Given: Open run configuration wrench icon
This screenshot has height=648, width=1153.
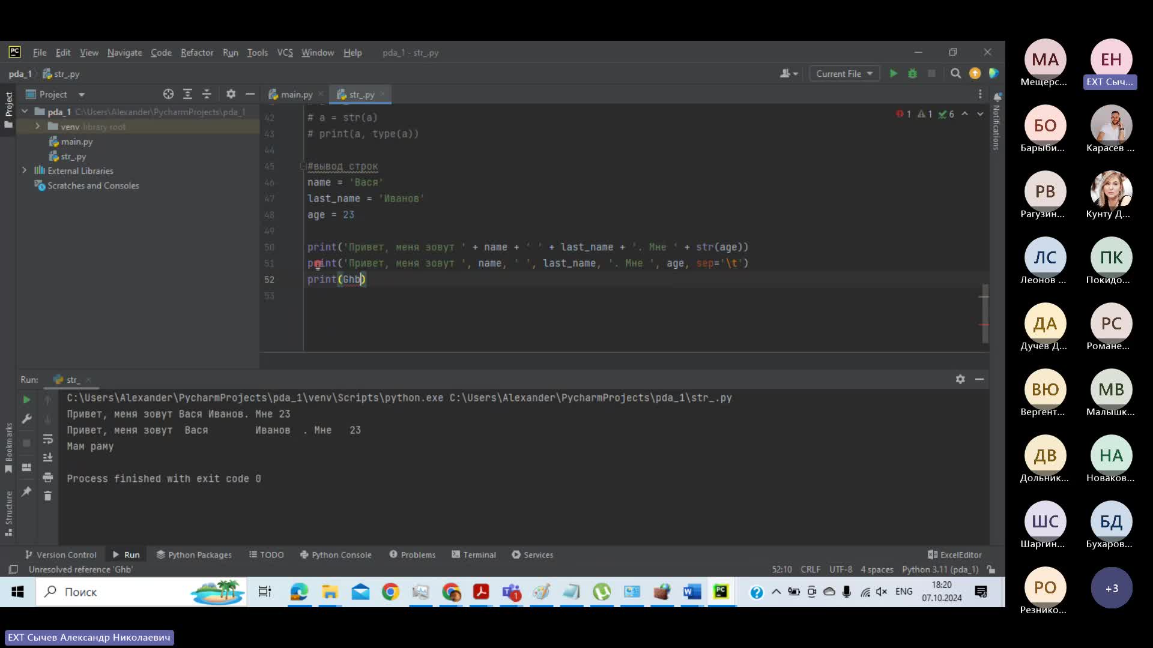Looking at the screenshot, I should click(x=26, y=419).
